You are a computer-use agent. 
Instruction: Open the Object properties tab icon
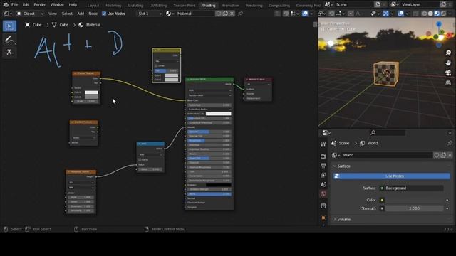(323, 218)
